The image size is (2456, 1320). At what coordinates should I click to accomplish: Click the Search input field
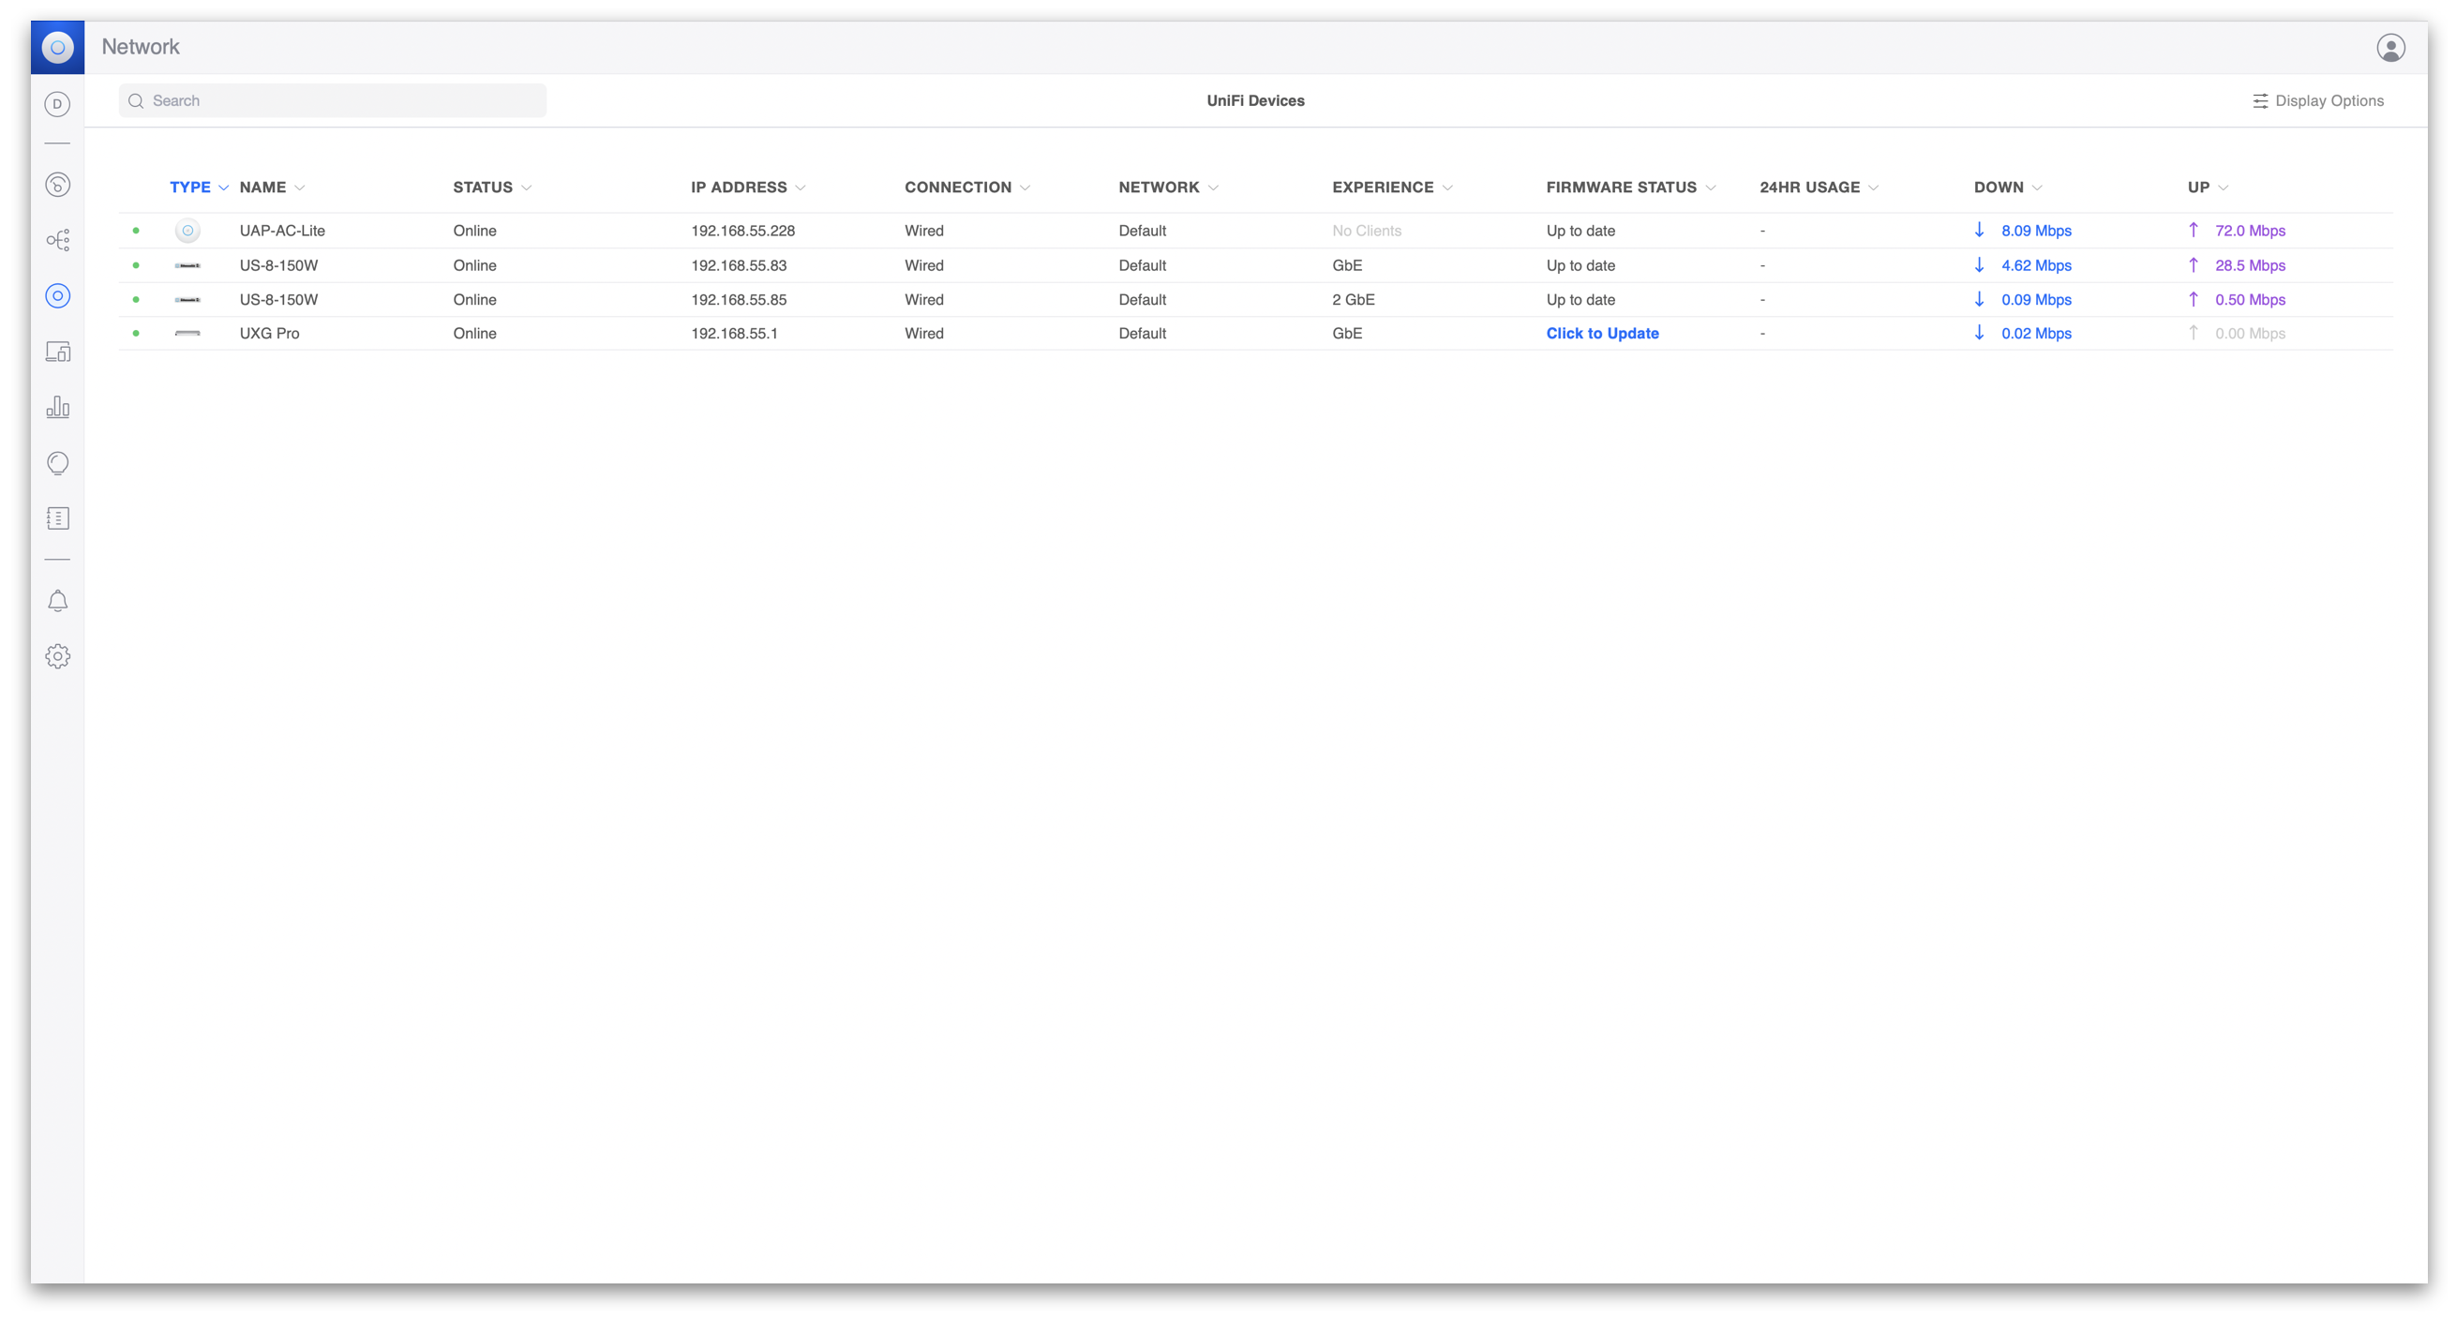tap(332, 100)
